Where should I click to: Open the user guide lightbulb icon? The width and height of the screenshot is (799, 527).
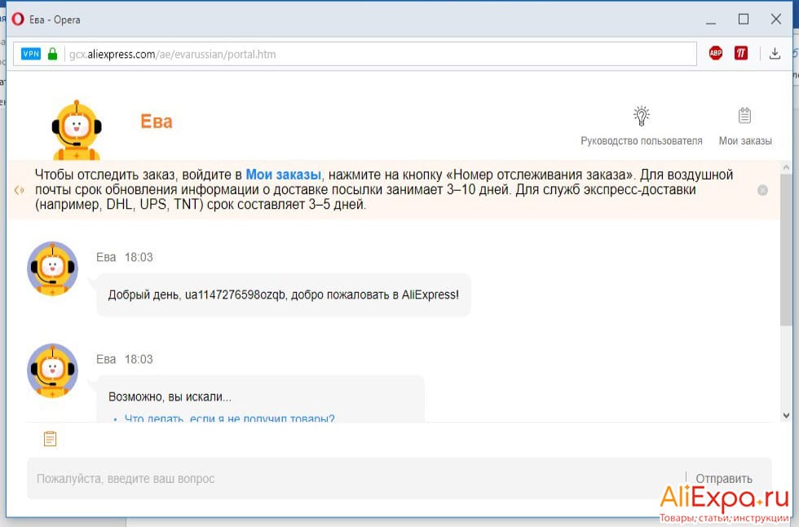point(641,116)
